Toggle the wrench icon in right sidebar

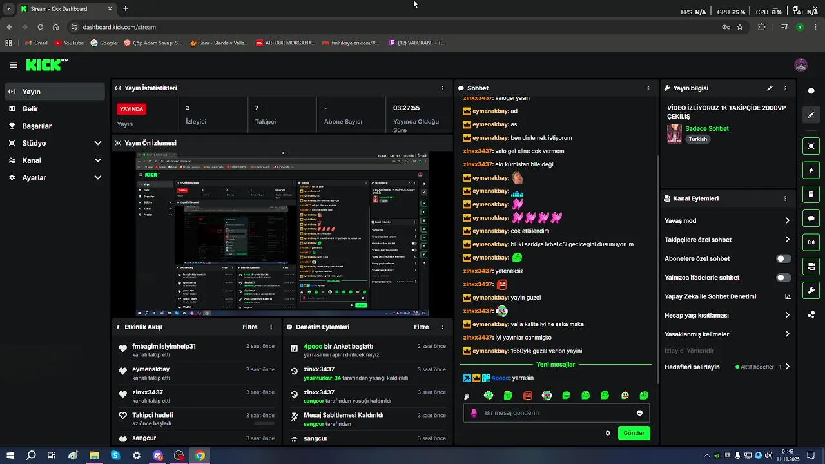click(x=811, y=290)
